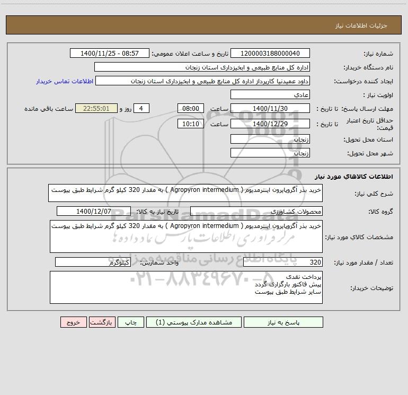Click the تعداد / مقدار مورد نیاز label
408x395 pixels.
(x=363, y=263)
